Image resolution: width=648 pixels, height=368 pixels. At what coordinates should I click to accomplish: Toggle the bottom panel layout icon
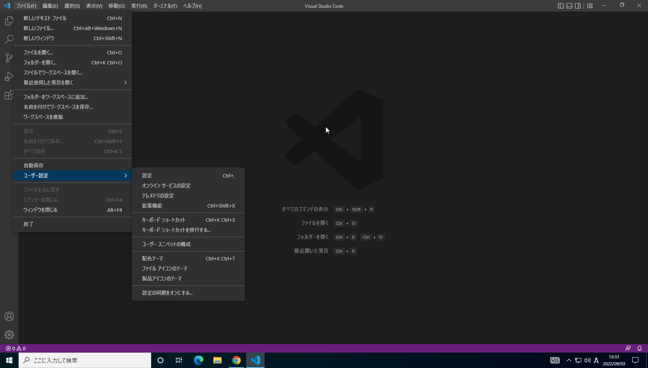[x=569, y=6]
